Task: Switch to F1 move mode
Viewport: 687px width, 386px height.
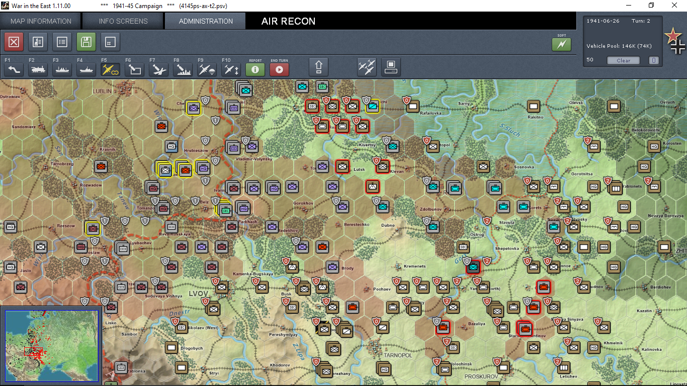Action: click(x=14, y=69)
